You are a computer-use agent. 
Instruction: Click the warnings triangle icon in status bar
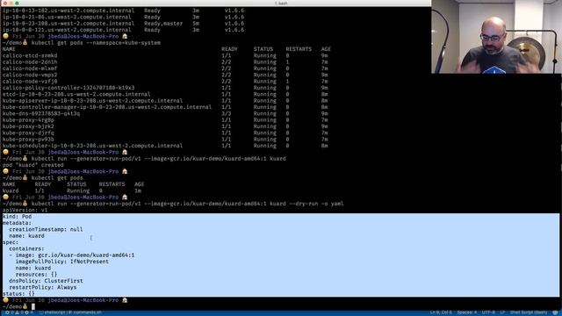[x=17, y=312]
